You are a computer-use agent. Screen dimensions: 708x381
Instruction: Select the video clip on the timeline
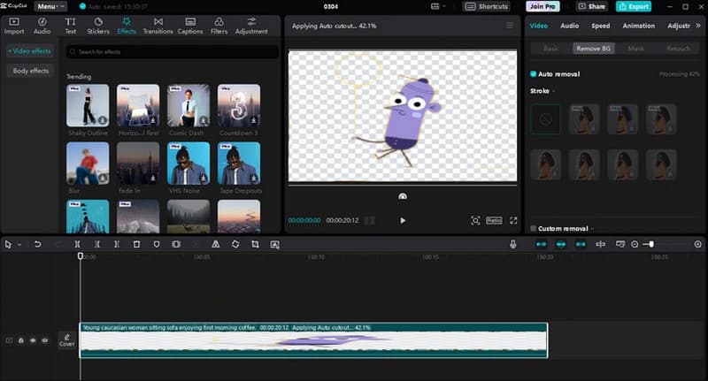314,340
